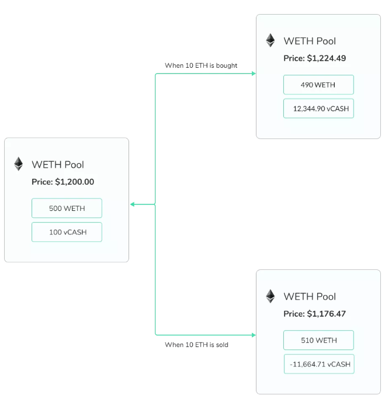385x402 pixels.
Task: Click the Ethereum icon in the $1,176.47 pool
Action: [270, 296]
